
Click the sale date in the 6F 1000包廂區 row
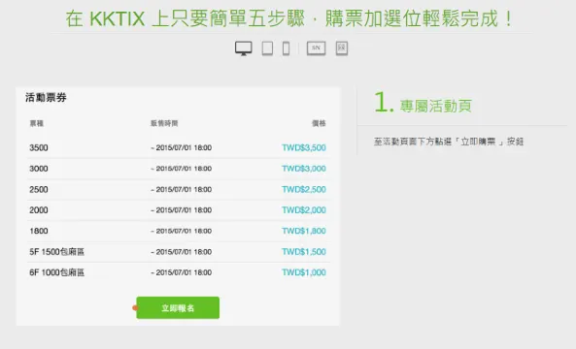181,272
